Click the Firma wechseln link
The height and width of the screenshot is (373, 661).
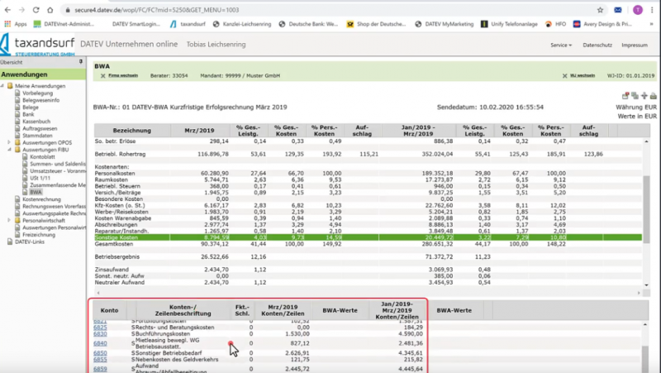(123, 75)
